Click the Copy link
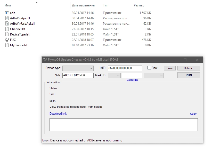The height and width of the screenshot is (153, 220). 193,114
